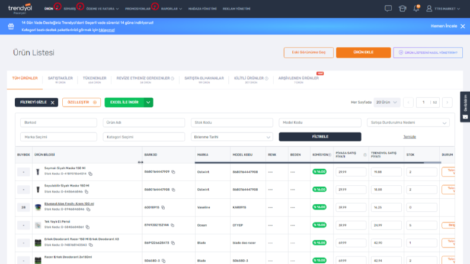Open the Marka Seçimi selector
The image size is (470, 264).
coord(59,137)
